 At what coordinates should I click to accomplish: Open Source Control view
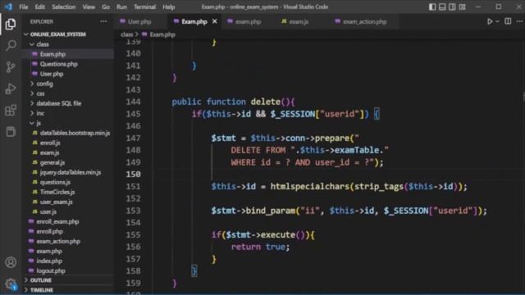pos(11,67)
